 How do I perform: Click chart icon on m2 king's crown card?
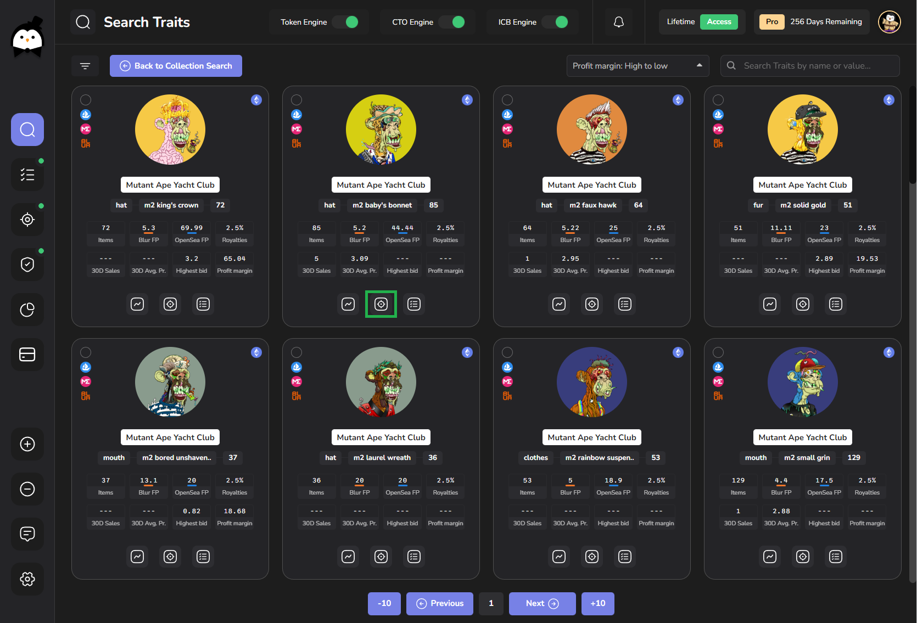point(137,304)
